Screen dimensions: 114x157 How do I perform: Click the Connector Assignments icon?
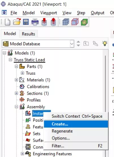28,147
